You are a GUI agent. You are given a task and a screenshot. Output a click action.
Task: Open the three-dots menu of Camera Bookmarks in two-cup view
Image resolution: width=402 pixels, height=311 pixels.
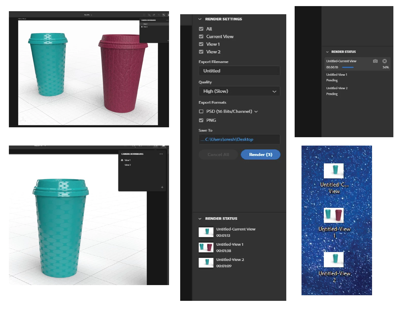(x=167, y=20)
